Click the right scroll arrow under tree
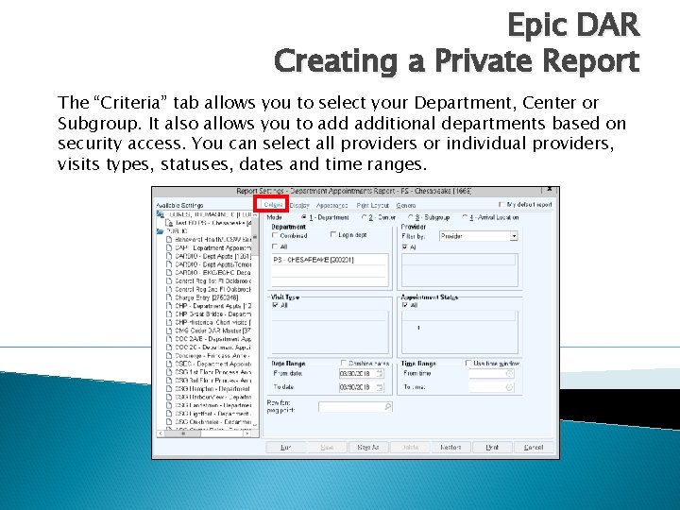 click(247, 433)
